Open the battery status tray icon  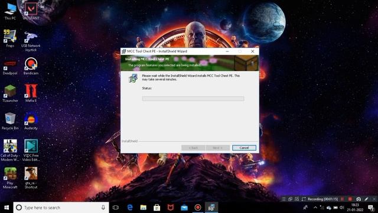(335, 208)
